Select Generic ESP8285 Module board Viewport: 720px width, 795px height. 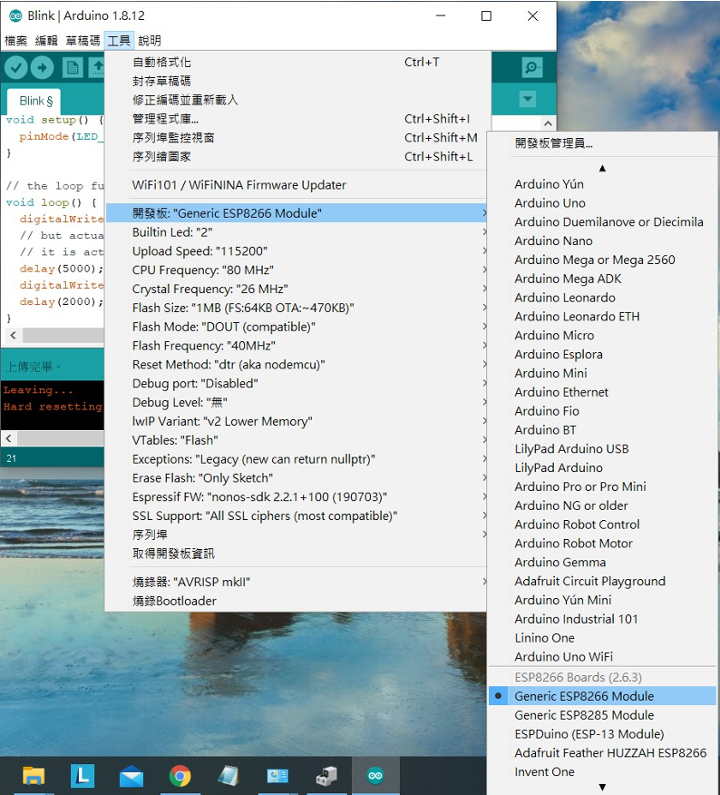click(x=602, y=715)
